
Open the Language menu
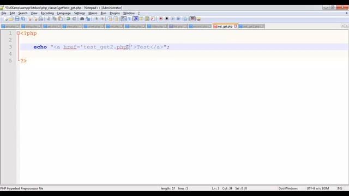[64, 13]
